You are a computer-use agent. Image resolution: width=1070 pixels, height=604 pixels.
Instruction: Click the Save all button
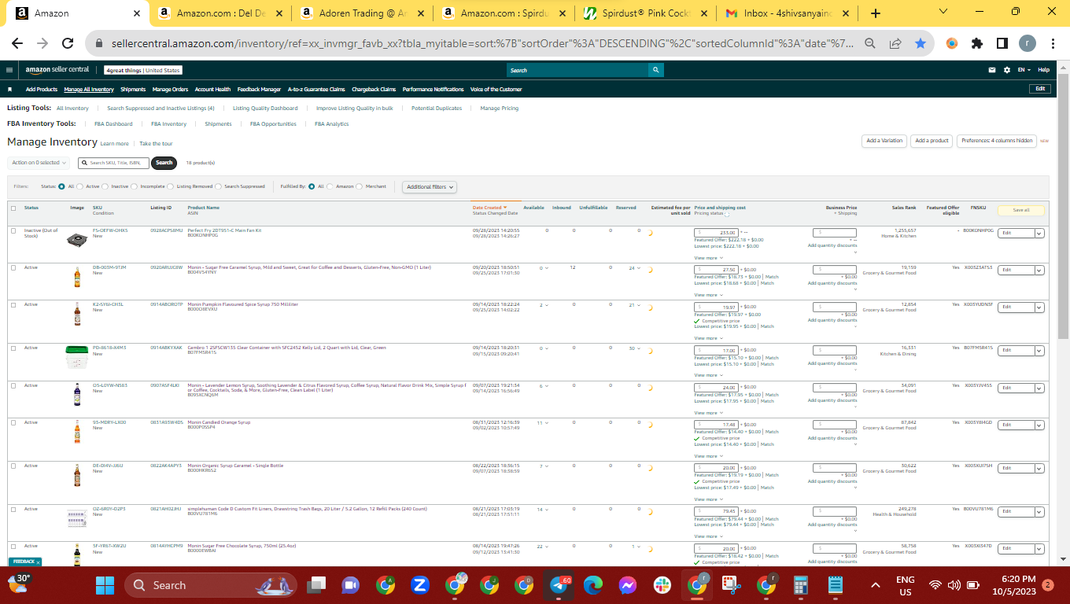click(x=1021, y=210)
